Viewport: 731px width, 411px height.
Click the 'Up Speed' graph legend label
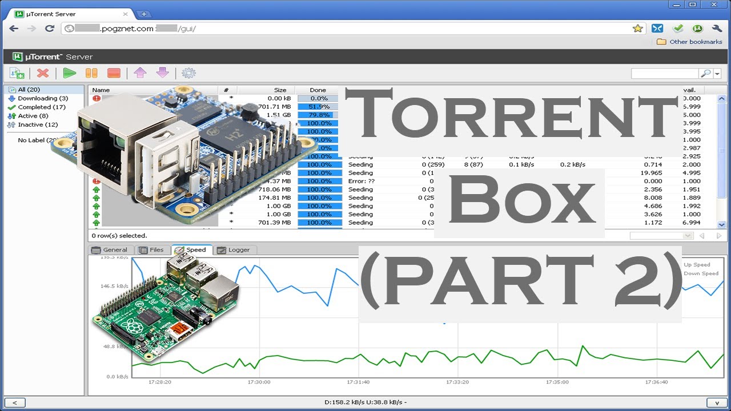pyautogui.click(x=697, y=264)
